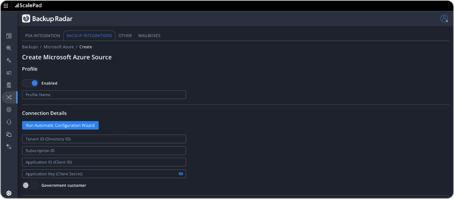
Task: Click the ScalePad apps grid icon
Action: click(6, 5)
